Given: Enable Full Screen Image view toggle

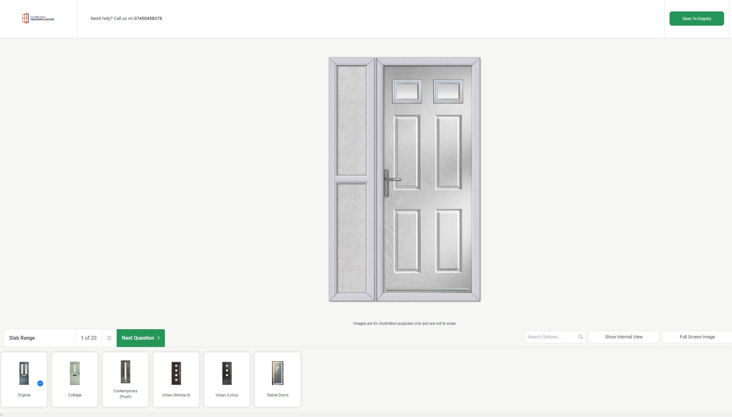Looking at the screenshot, I should point(697,337).
